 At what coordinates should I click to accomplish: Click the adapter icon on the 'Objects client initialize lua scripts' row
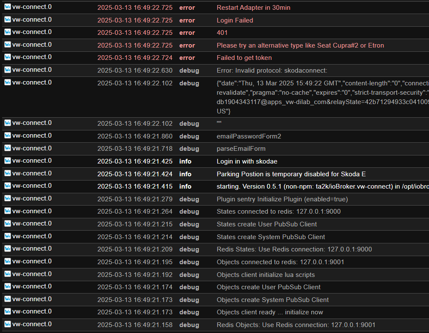[8, 274]
